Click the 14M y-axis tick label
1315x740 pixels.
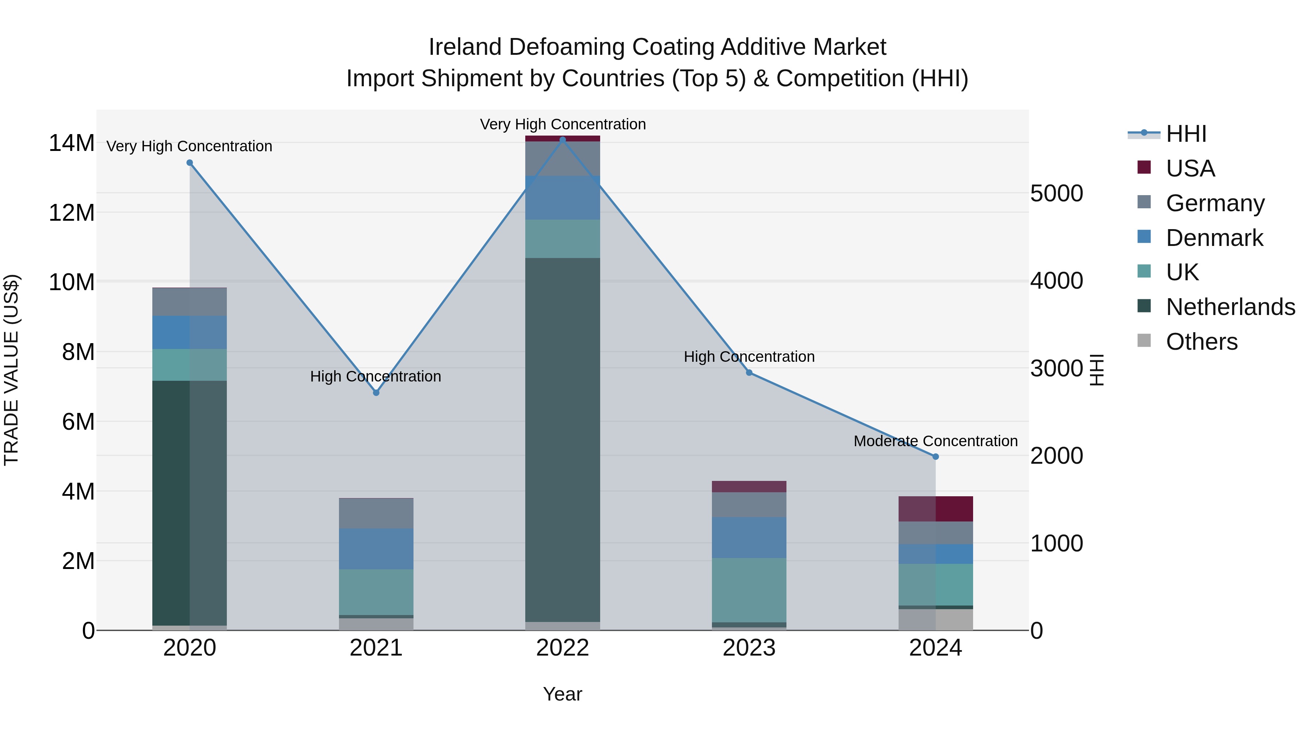(72, 143)
